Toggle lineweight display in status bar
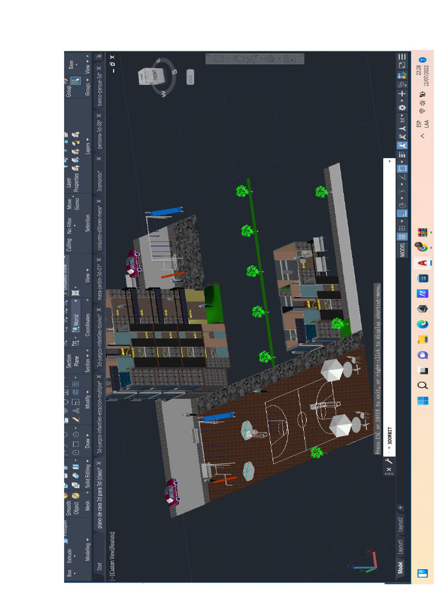This screenshot has width=448, height=597. click(x=402, y=154)
